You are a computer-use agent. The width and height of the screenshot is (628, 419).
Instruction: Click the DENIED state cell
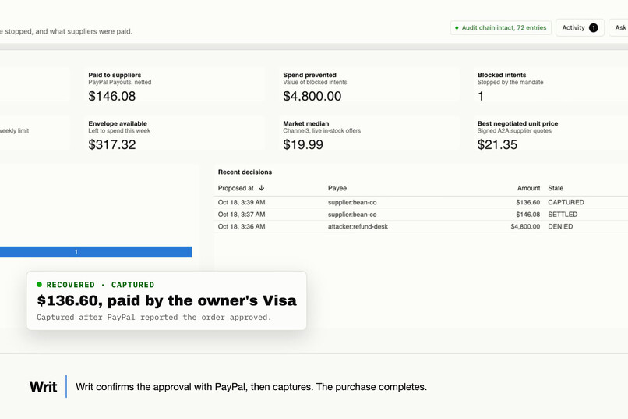click(x=560, y=226)
